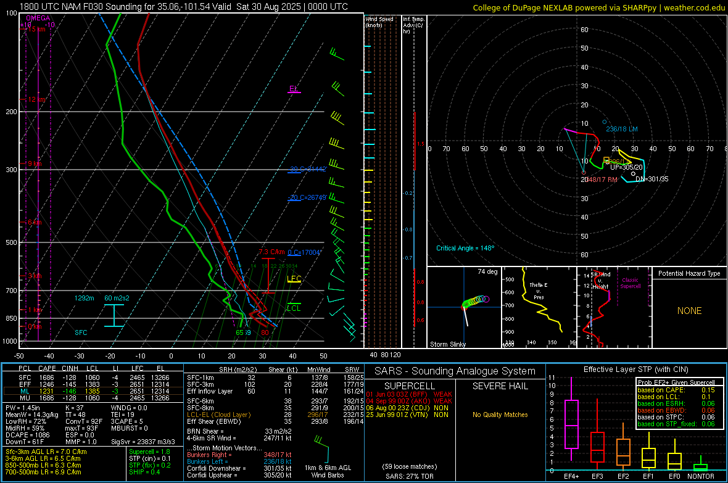Select the MU parcel row
Viewport: 728px width, 483px height.
93,398
